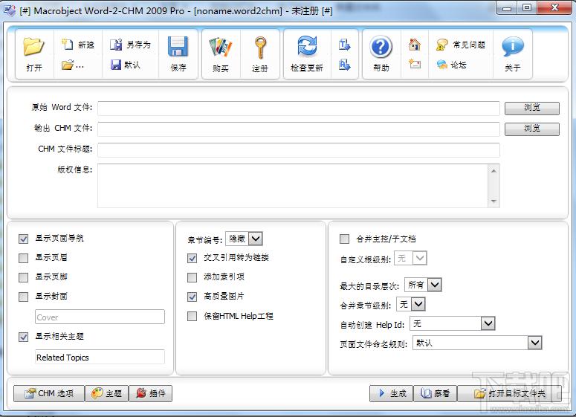The width and height of the screenshot is (576, 417).
Task: Enable 显示页眉 checkbox
Action: (x=24, y=258)
